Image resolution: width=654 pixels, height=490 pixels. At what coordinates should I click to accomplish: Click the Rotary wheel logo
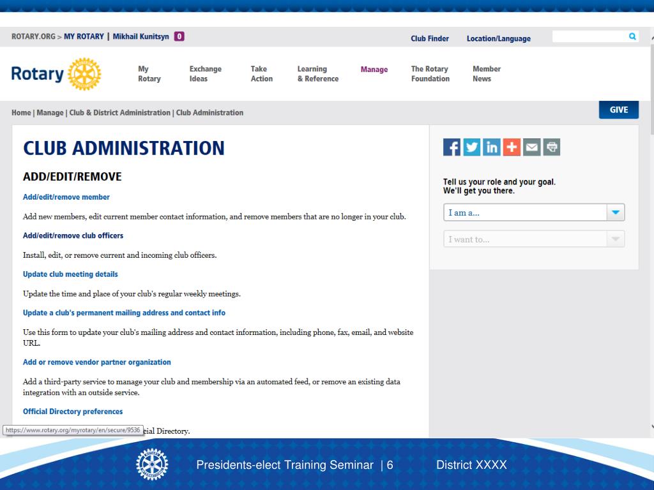tap(85, 74)
